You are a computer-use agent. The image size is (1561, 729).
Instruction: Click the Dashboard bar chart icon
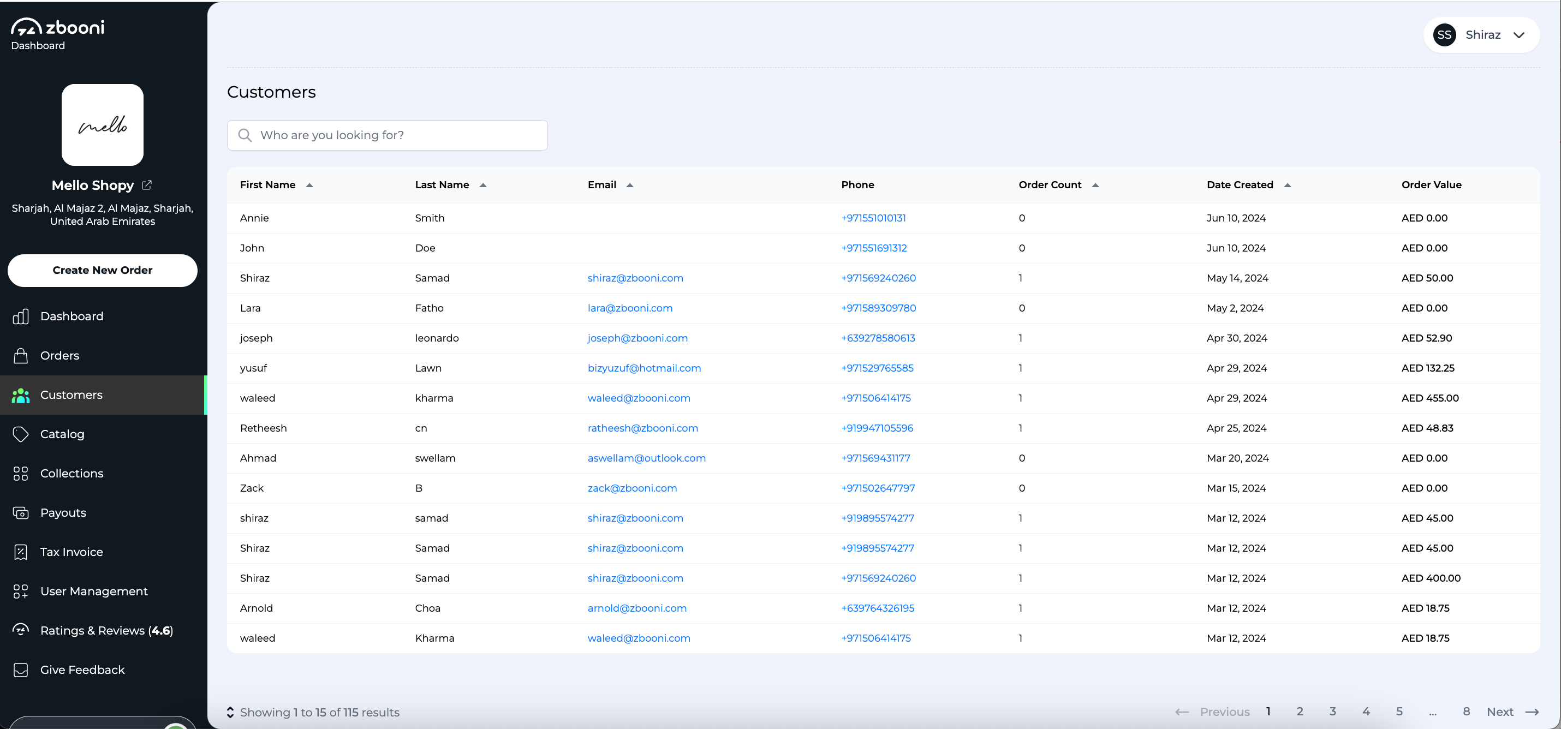click(x=21, y=316)
